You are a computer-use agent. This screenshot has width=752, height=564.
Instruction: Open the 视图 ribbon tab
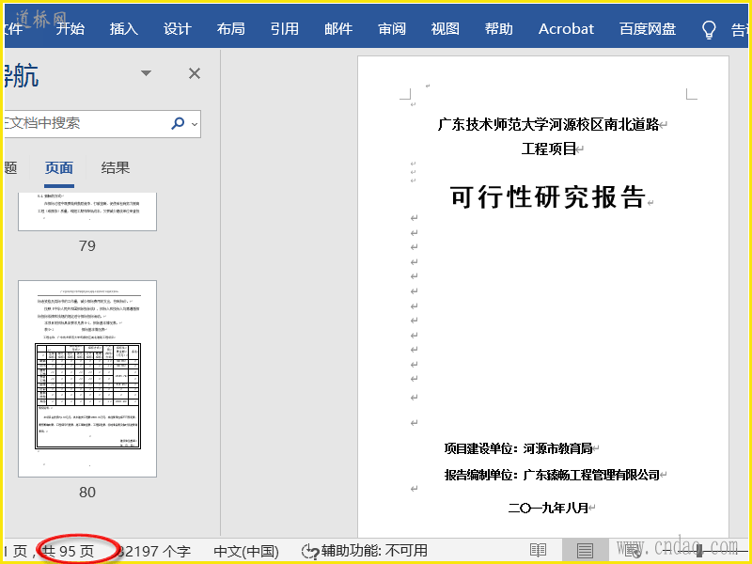coord(445,29)
